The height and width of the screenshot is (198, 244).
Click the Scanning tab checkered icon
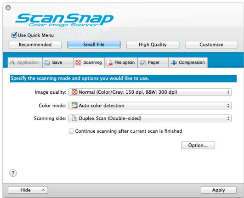coord(78,62)
